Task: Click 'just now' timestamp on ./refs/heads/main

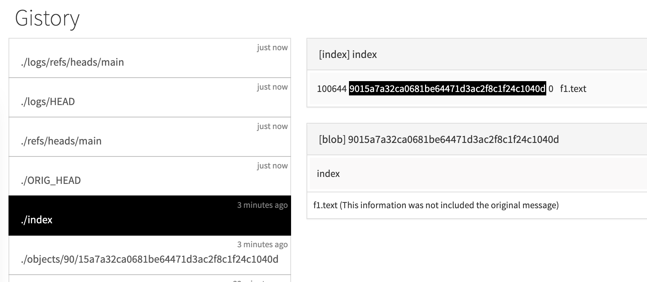Action: 272,126
